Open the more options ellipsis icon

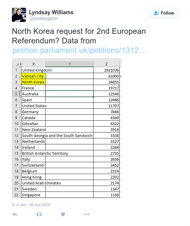tap(86, 214)
